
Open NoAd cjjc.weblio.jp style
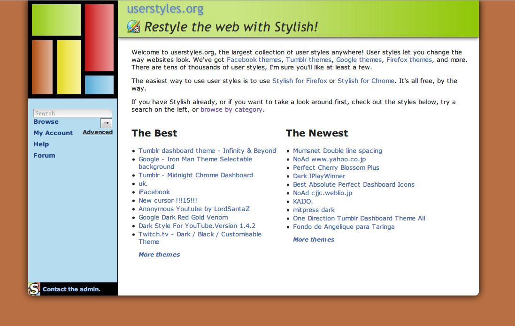click(x=323, y=193)
